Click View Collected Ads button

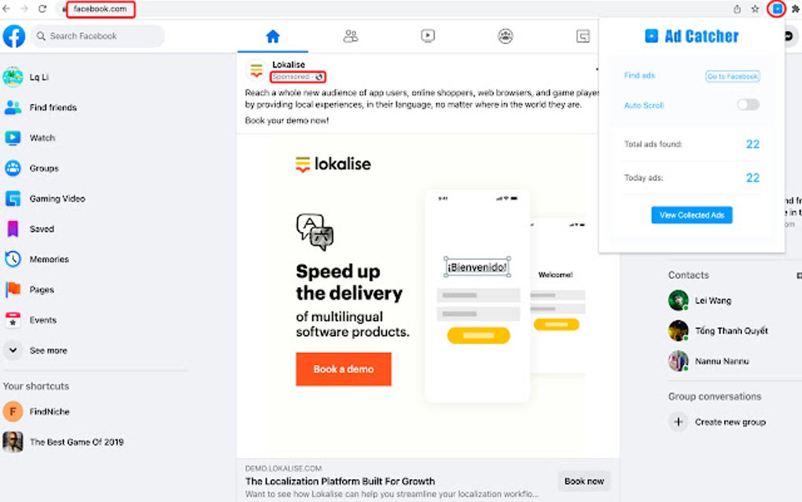coord(691,215)
